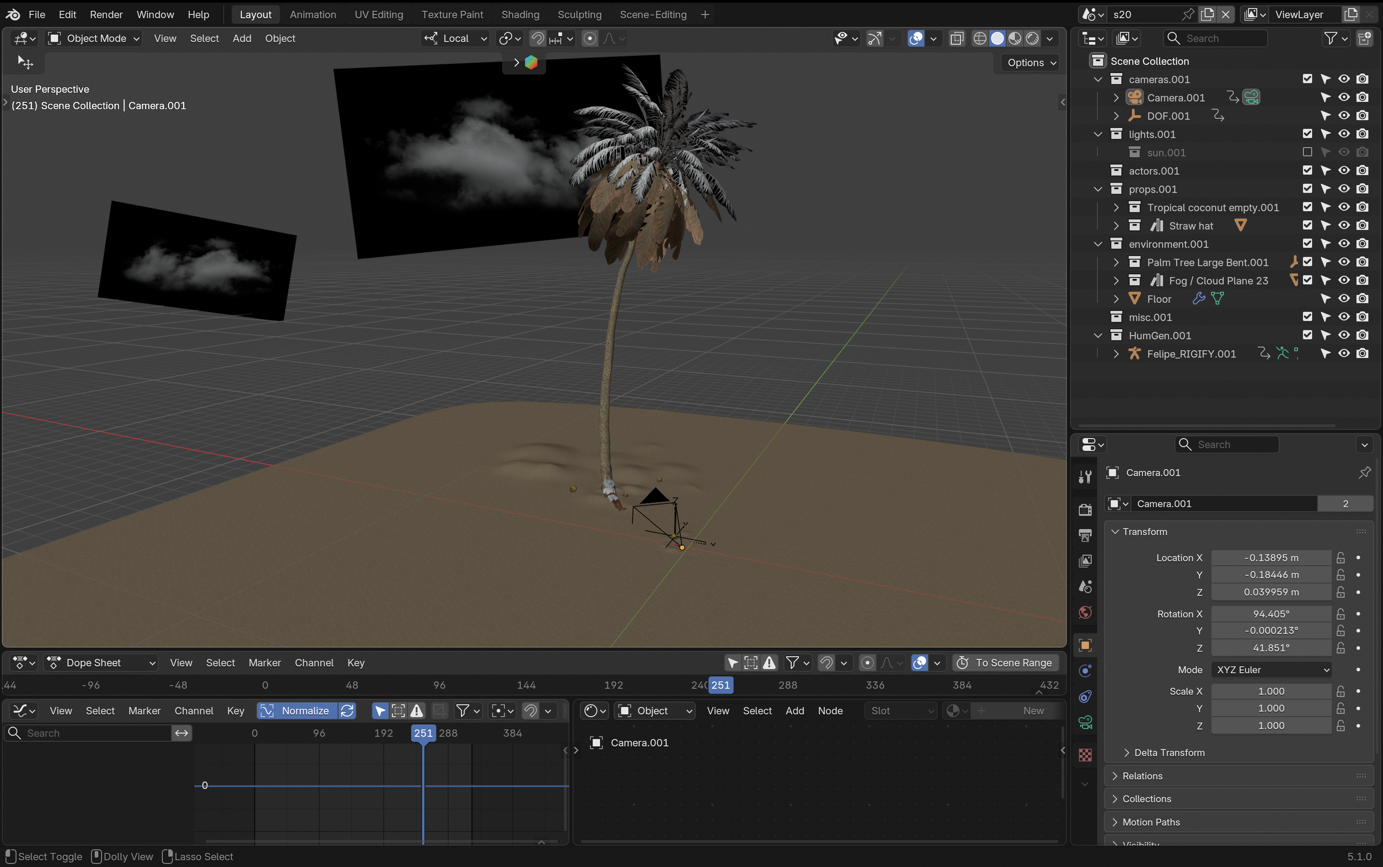Pin the Camera.001 properties context
This screenshot has width=1383, height=867.
click(x=1364, y=473)
